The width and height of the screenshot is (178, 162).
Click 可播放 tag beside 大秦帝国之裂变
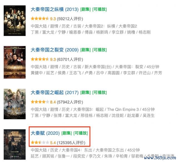(100, 50)
